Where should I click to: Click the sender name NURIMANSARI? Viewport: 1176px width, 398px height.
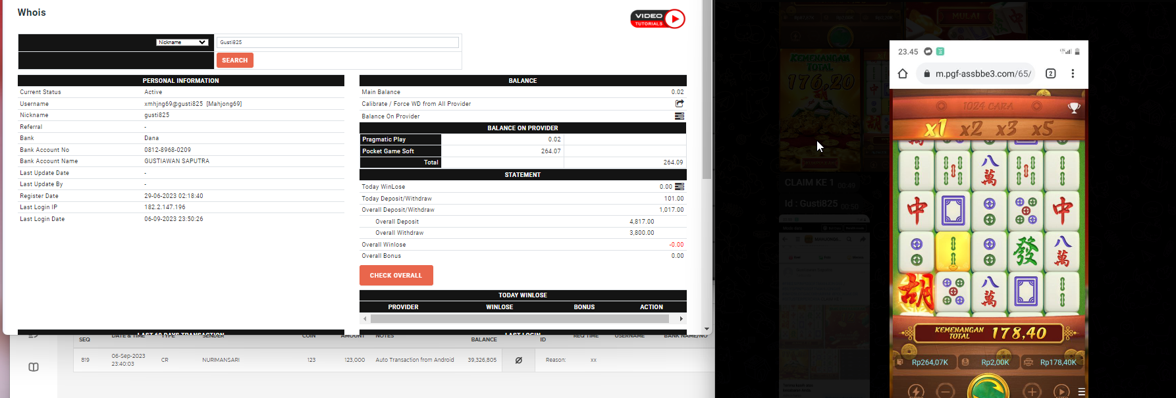click(x=221, y=360)
